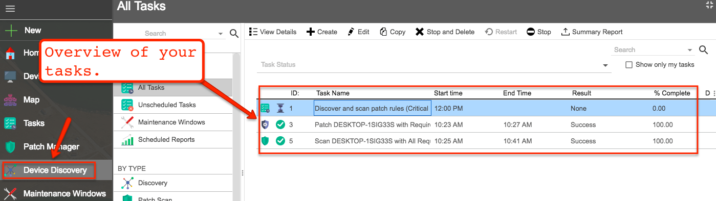Click green shield icon of task 5
The image size is (716, 201).
265,141
